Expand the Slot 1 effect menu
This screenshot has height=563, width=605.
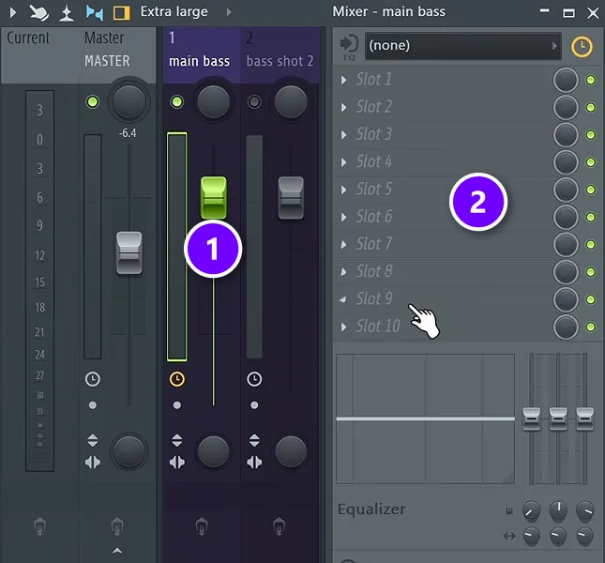tap(343, 80)
